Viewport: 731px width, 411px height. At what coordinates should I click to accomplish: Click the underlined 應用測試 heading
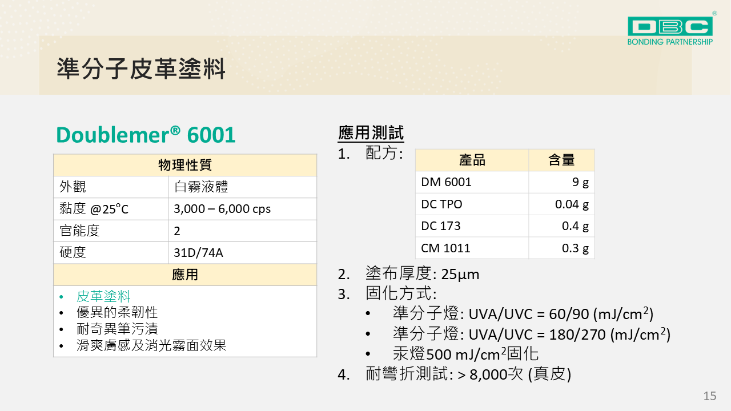(x=371, y=134)
